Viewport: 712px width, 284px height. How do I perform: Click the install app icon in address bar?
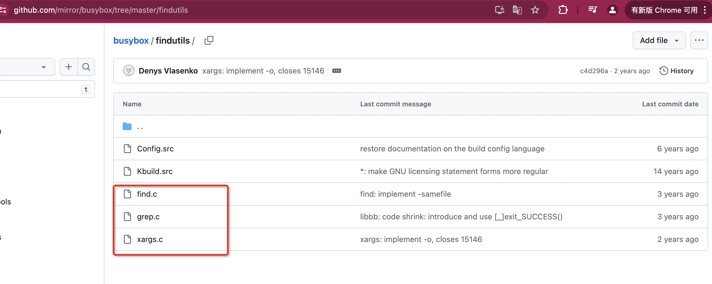click(499, 10)
